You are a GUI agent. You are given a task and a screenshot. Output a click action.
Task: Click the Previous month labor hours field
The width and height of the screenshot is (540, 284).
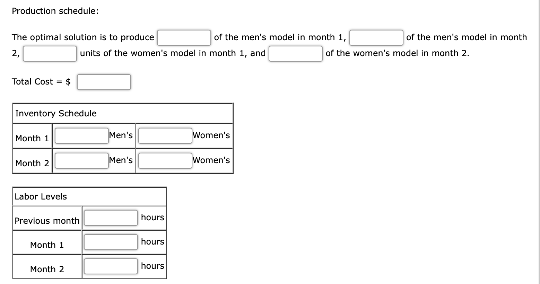(110, 218)
